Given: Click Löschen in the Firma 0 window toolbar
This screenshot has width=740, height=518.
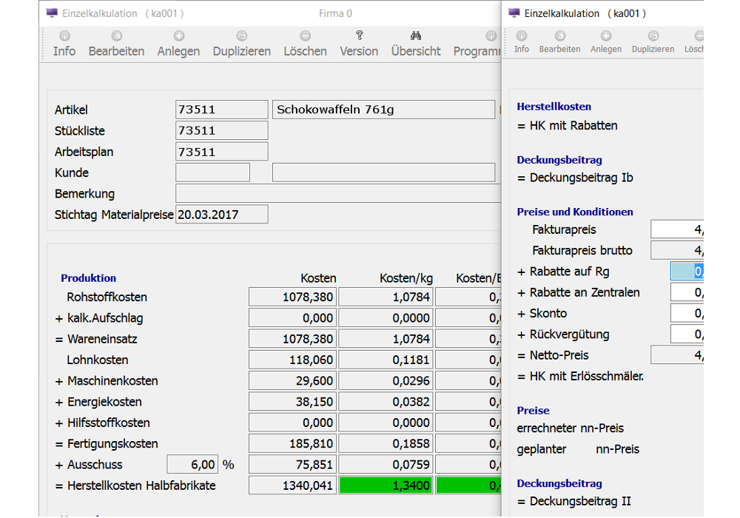Looking at the screenshot, I should tap(305, 44).
